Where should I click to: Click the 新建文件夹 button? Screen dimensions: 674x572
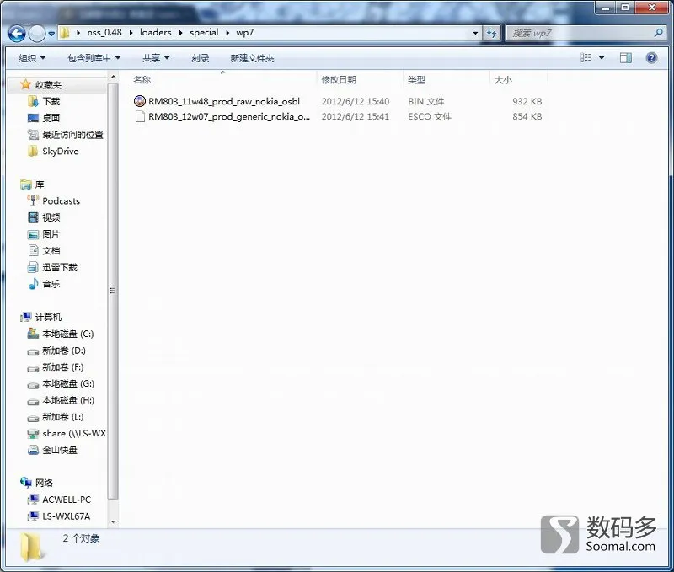point(252,58)
